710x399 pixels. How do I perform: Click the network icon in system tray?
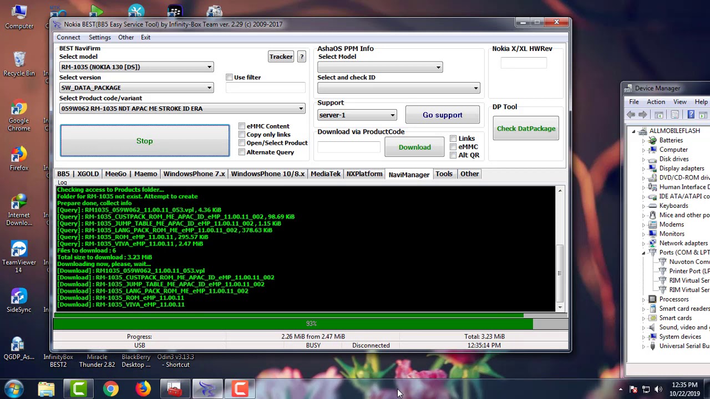tap(646, 389)
